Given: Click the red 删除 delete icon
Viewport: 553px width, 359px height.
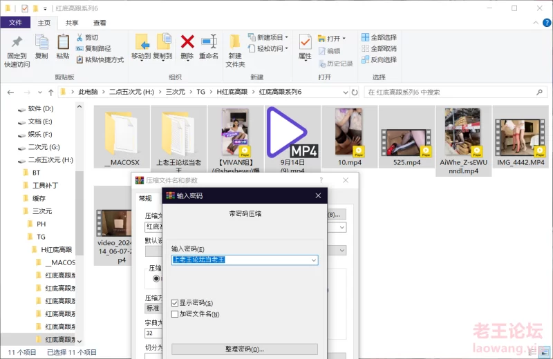Looking at the screenshot, I should pos(187,42).
